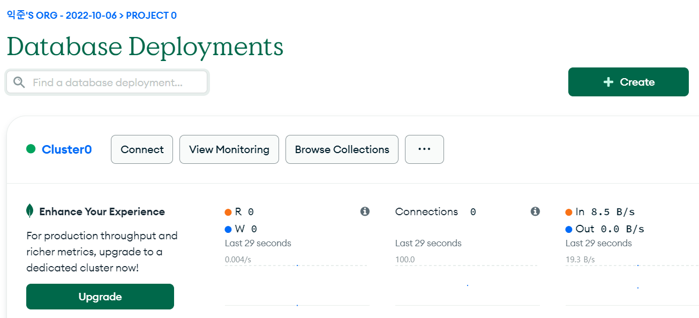The image size is (699, 318).
Task: Click Last 29 seconds under W 0
Action: (258, 243)
